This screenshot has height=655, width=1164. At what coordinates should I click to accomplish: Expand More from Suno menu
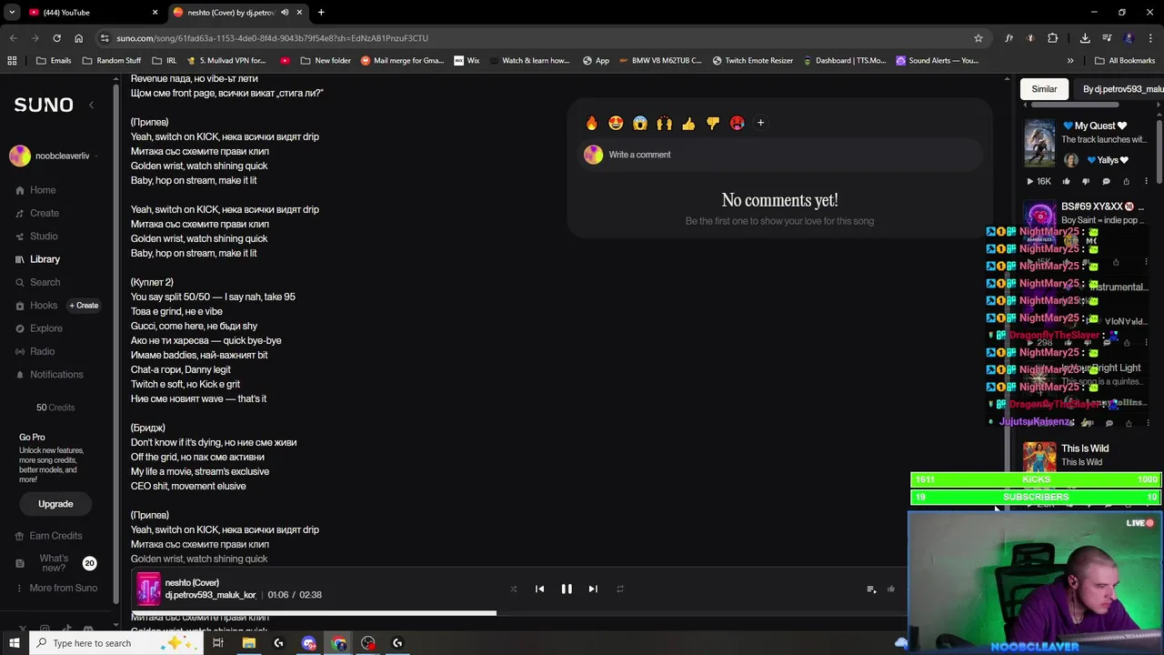[x=63, y=588]
